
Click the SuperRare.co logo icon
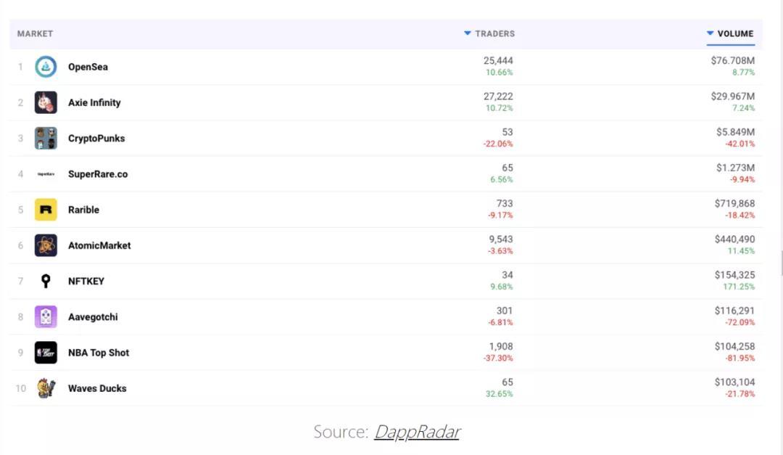(46, 174)
